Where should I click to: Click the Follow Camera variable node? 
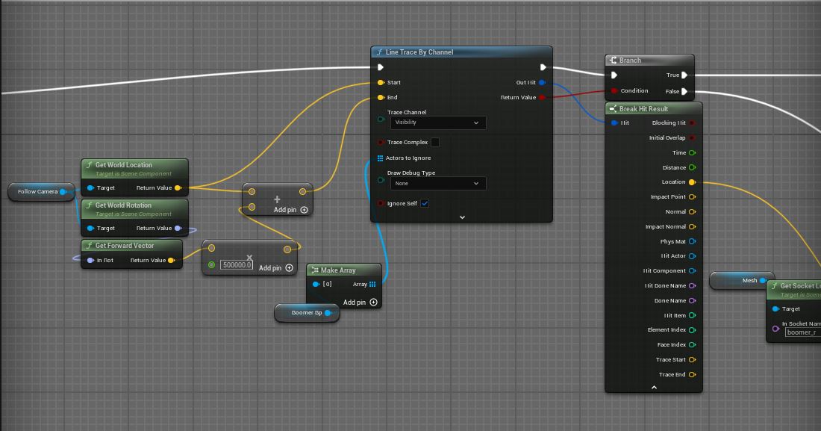point(41,192)
